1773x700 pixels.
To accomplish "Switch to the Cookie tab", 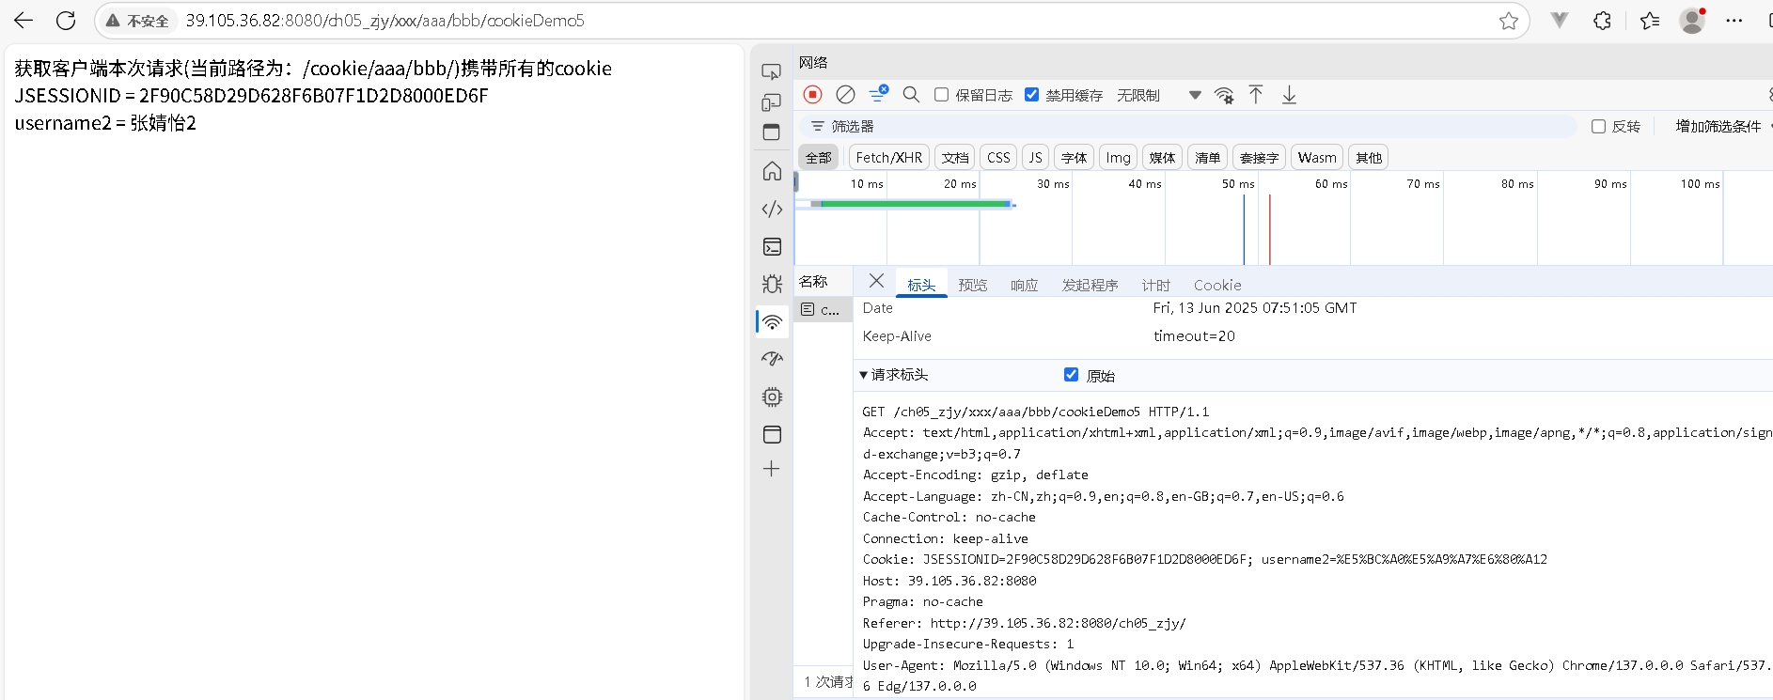I will coord(1216,285).
